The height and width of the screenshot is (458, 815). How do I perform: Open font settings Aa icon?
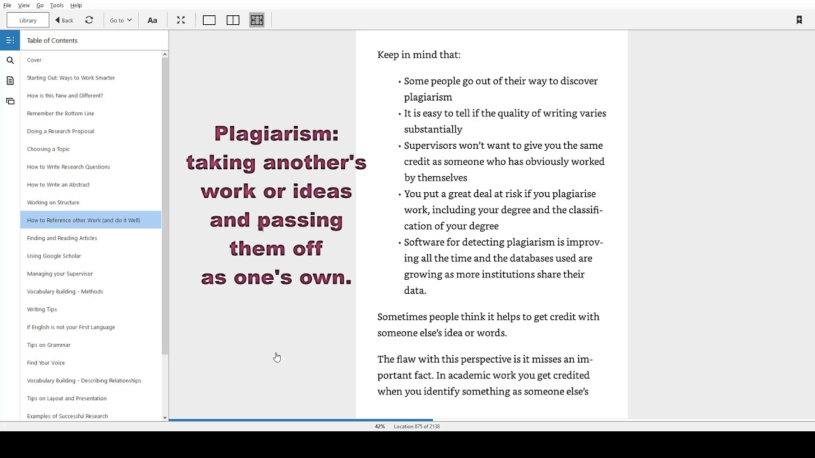[x=152, y=20]
